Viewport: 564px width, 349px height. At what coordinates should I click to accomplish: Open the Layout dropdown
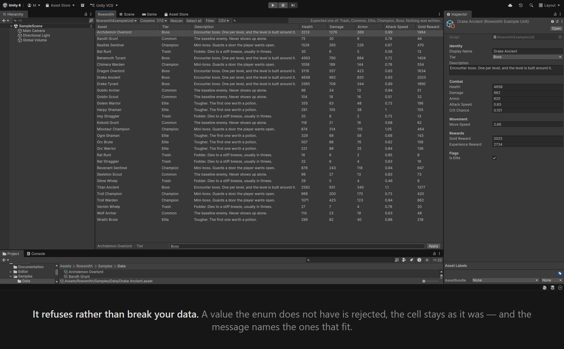[x=549, y=5]
